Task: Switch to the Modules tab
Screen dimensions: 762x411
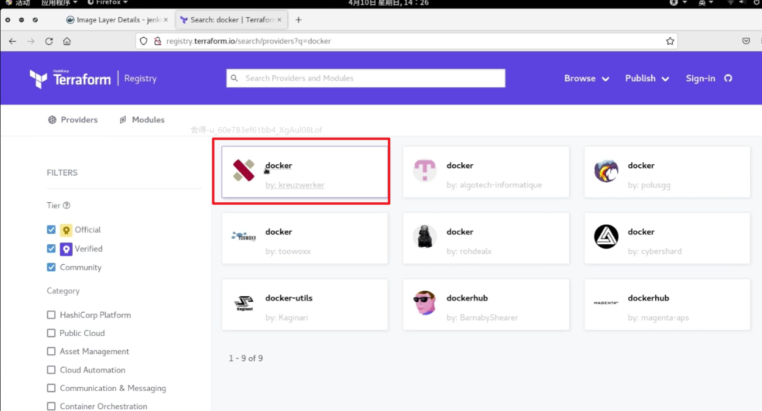Action: pos(142,120)
